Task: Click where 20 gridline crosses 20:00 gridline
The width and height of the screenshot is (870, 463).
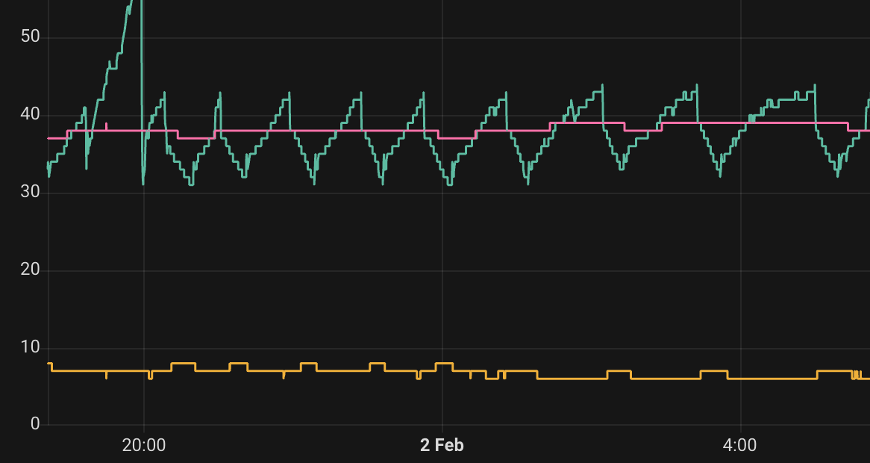Action: pyautogui.click(x=144, y=270)
